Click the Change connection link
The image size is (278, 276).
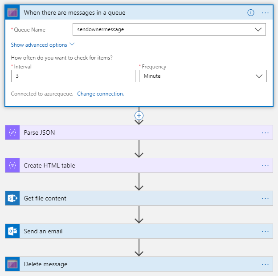pyautogui.click(x=101, y=94)
